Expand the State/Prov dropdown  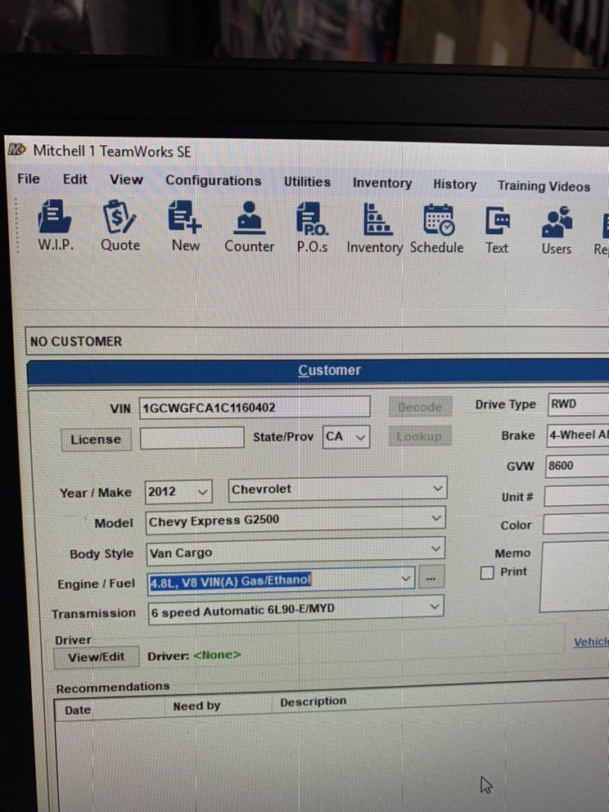pyautogui.click(x=359, y=437)
